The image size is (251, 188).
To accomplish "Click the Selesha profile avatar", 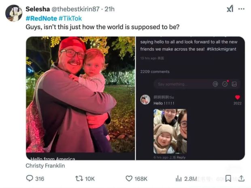I will (x=14, y=13).
